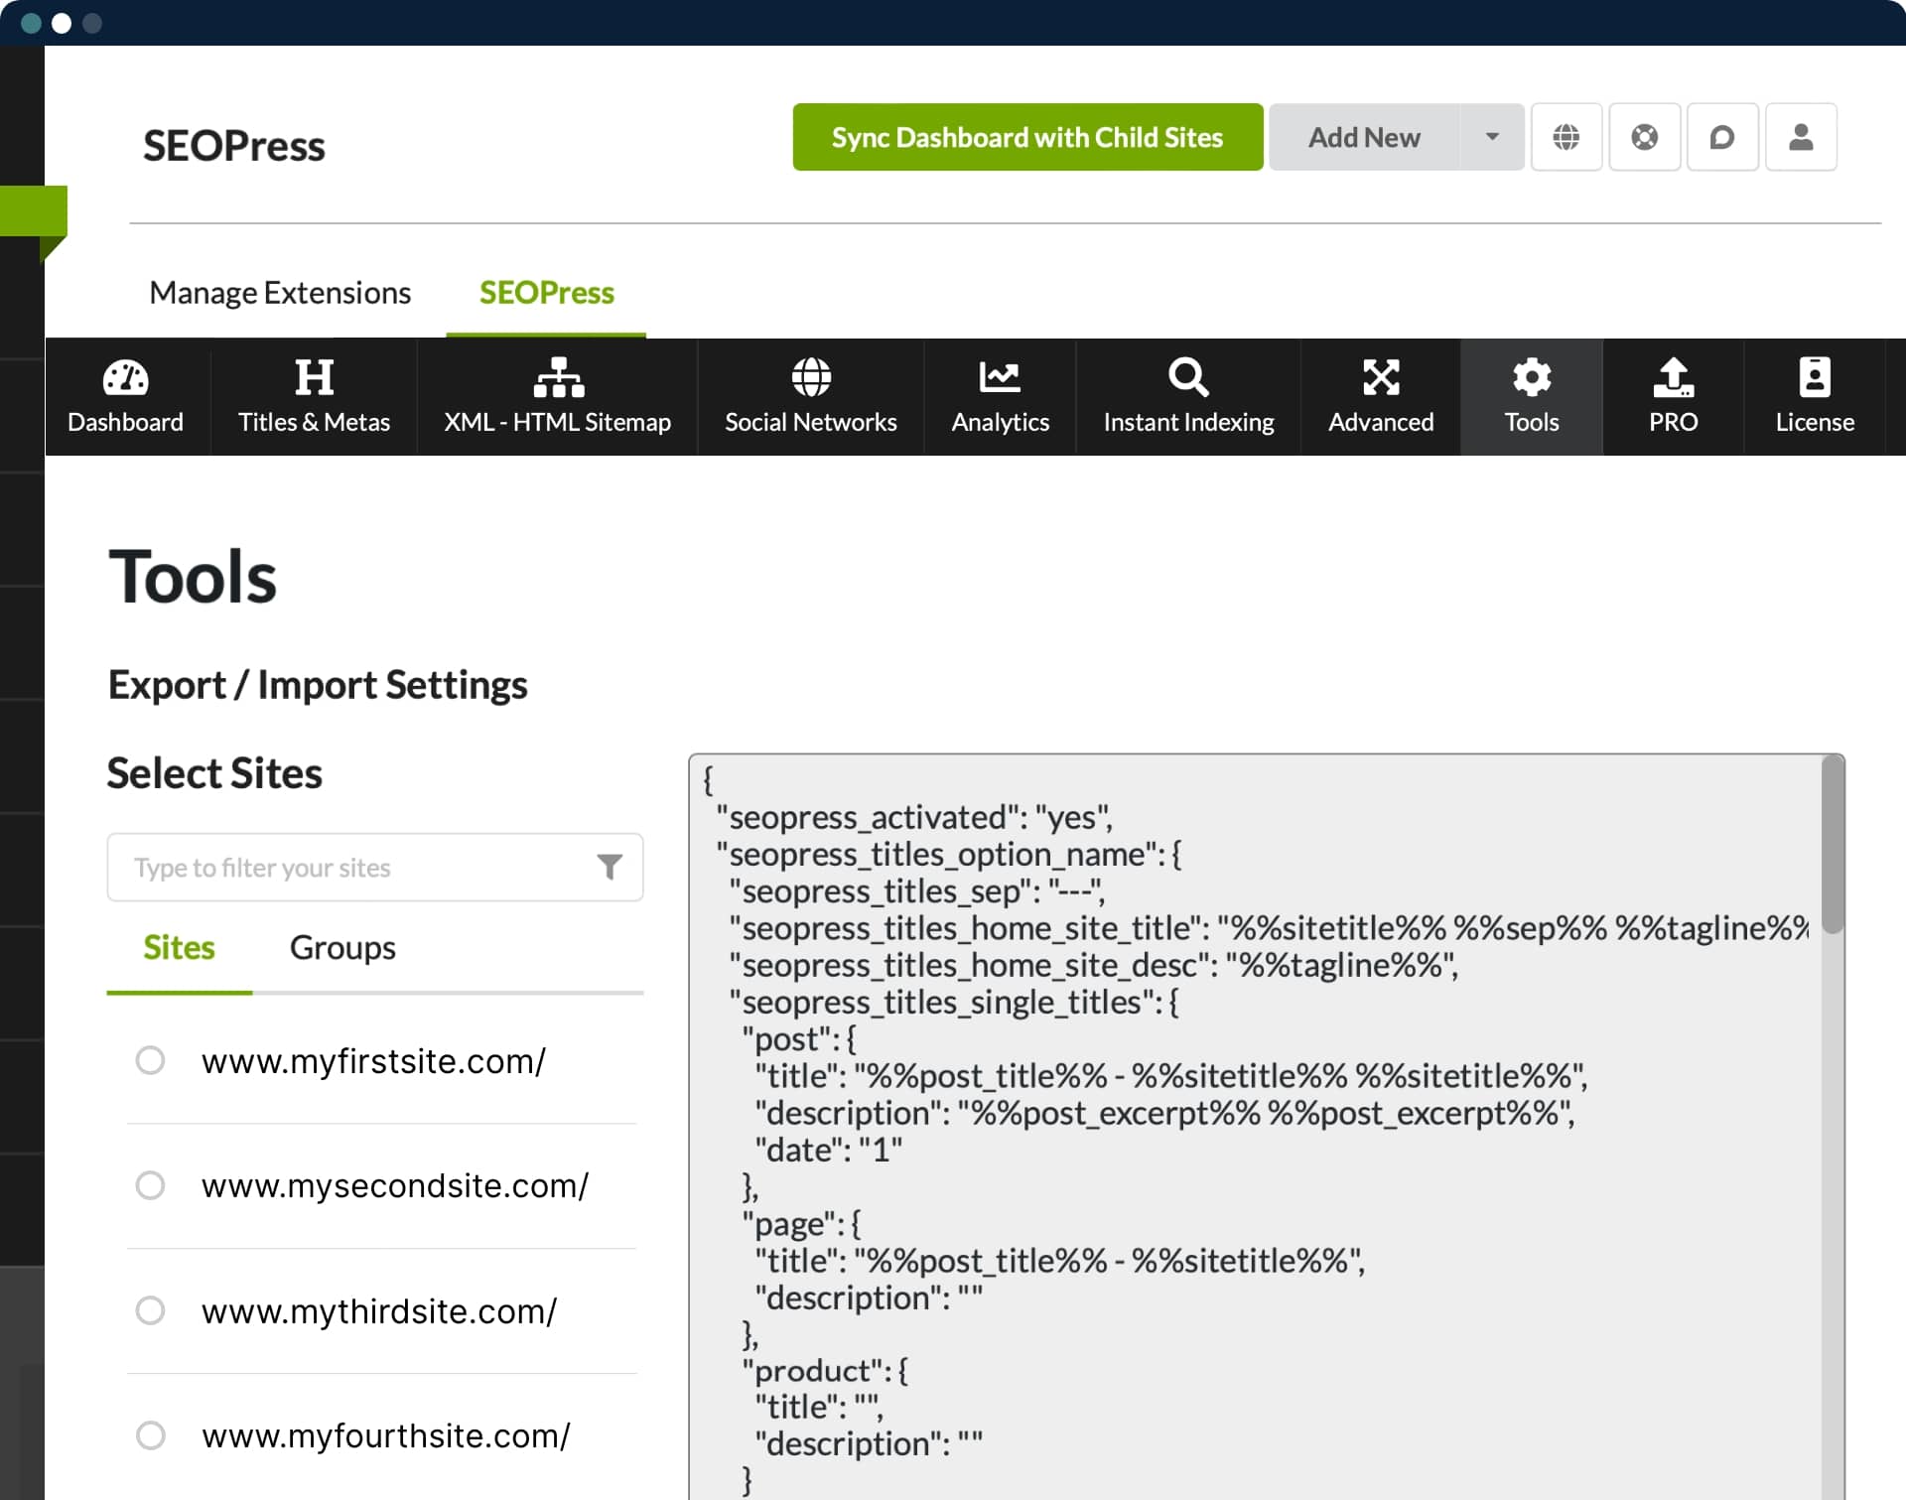Select www.myfirstsite.com radio button
Viewport: 1906px width, 1500px height.
point(150,1057)
